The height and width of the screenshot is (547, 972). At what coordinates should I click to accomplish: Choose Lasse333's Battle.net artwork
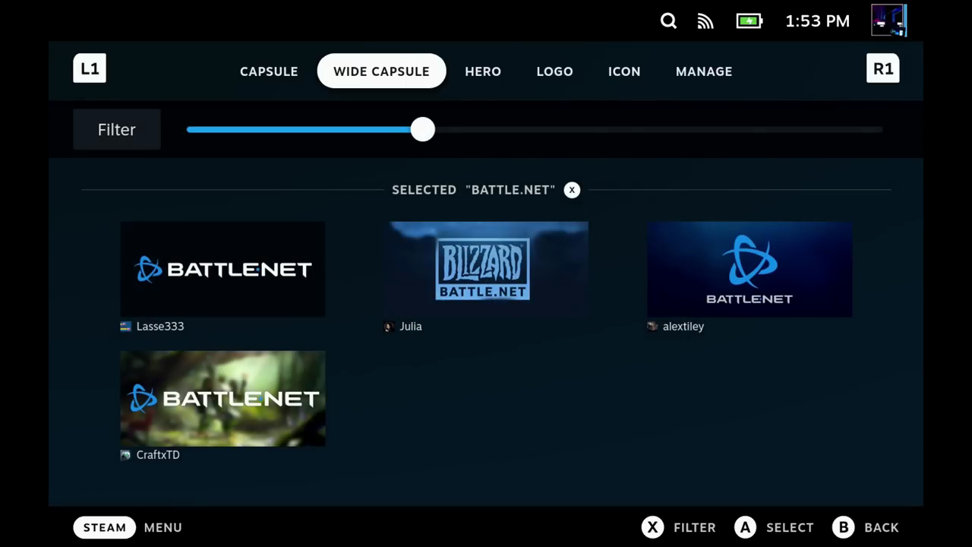222,269
